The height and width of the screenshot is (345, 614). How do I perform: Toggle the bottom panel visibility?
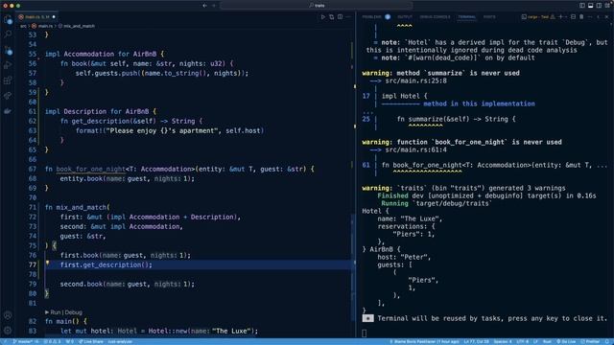click(591, 6)
